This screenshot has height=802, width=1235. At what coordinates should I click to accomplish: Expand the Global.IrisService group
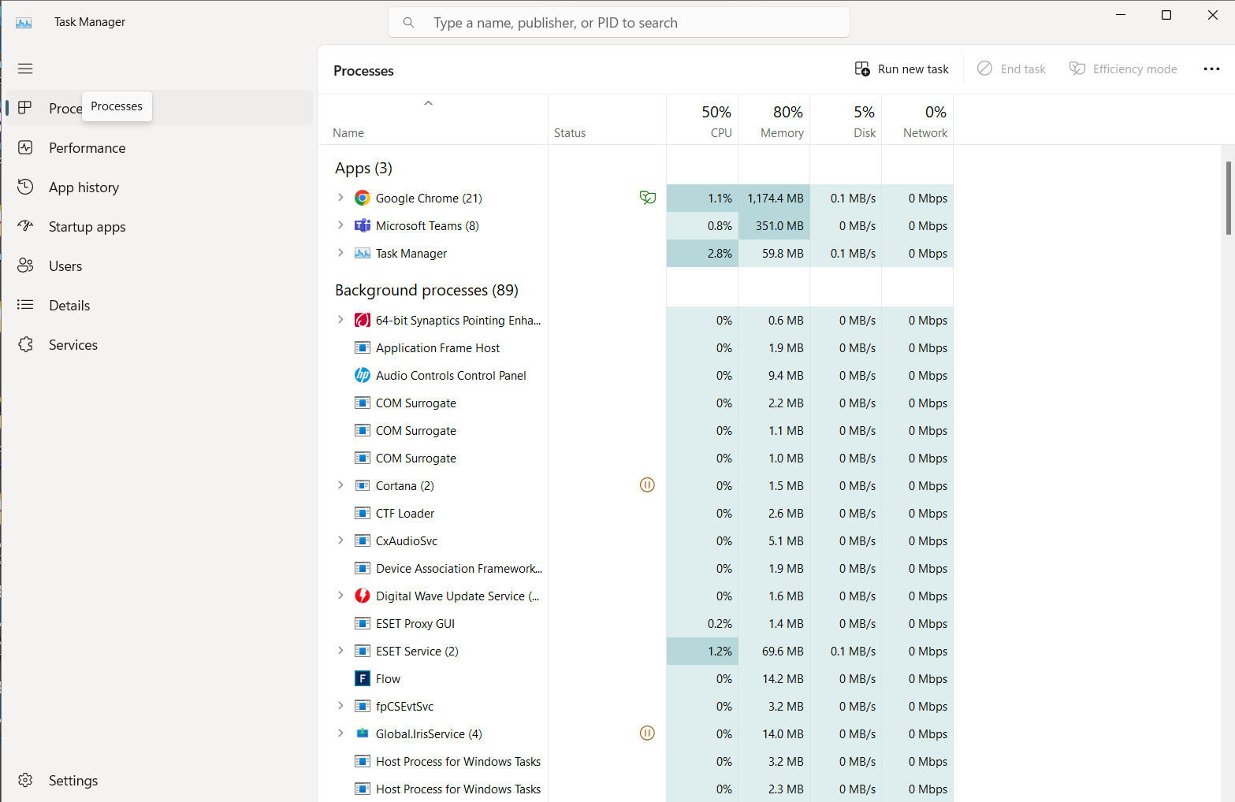340,733
